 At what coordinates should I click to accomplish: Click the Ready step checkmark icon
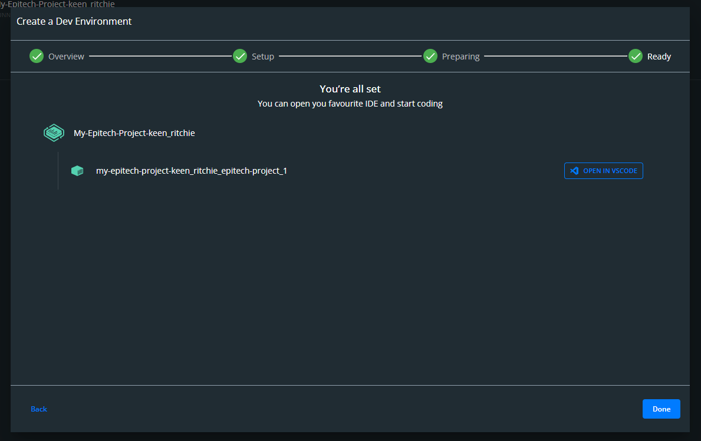pos(636,56)
